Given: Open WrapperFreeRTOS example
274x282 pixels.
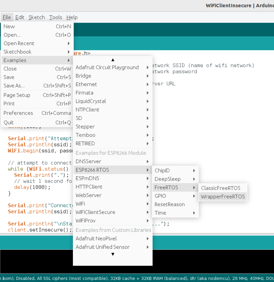Looking at the screenshot, I should pyautogui.click(x=223, y=196).
